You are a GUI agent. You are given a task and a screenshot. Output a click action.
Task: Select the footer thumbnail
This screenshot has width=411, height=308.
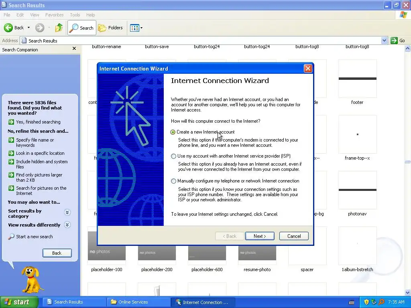coord(357,79)
